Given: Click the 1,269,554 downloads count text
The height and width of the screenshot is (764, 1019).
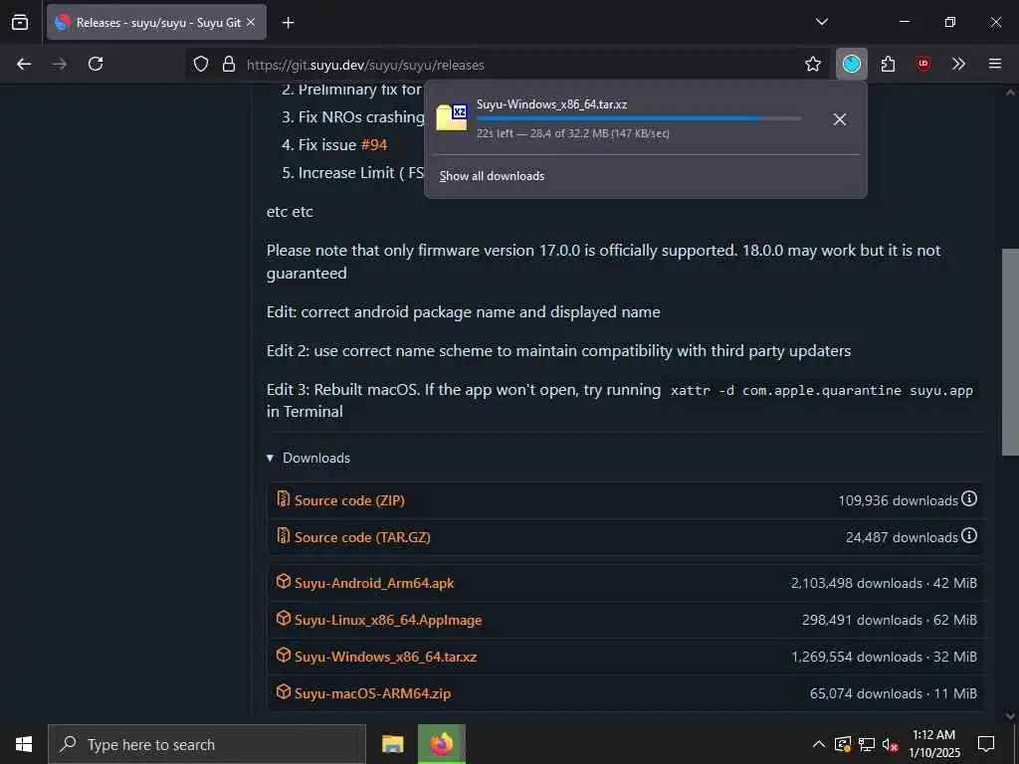Looking at the screenshot, I should click(855, 657).
